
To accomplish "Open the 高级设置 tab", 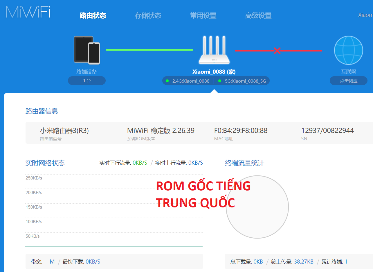I will 258,15.
